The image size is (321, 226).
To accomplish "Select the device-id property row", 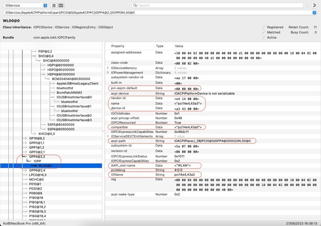I will point(213,108).
